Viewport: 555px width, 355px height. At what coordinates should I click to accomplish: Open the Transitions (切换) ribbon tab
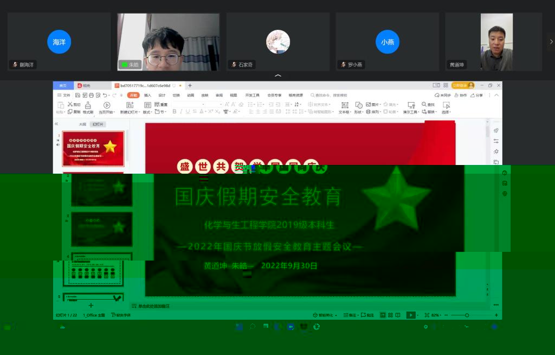pyautogui.click(x=176, y=95)
